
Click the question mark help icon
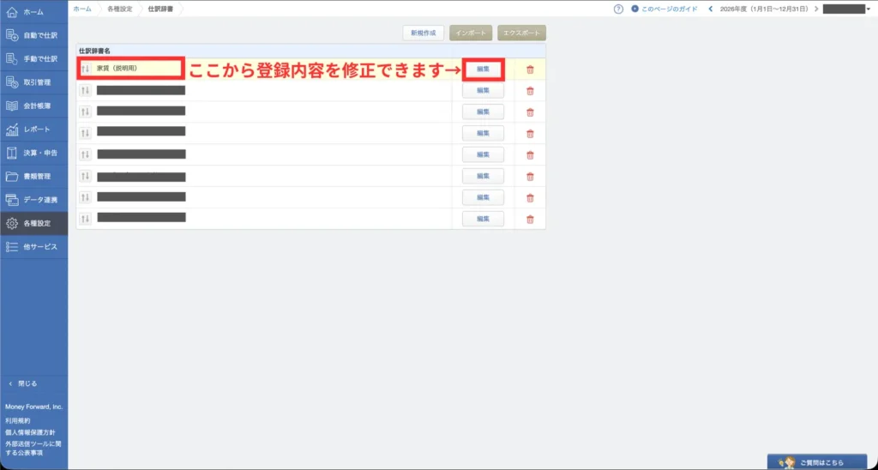(x=618, y=9)
